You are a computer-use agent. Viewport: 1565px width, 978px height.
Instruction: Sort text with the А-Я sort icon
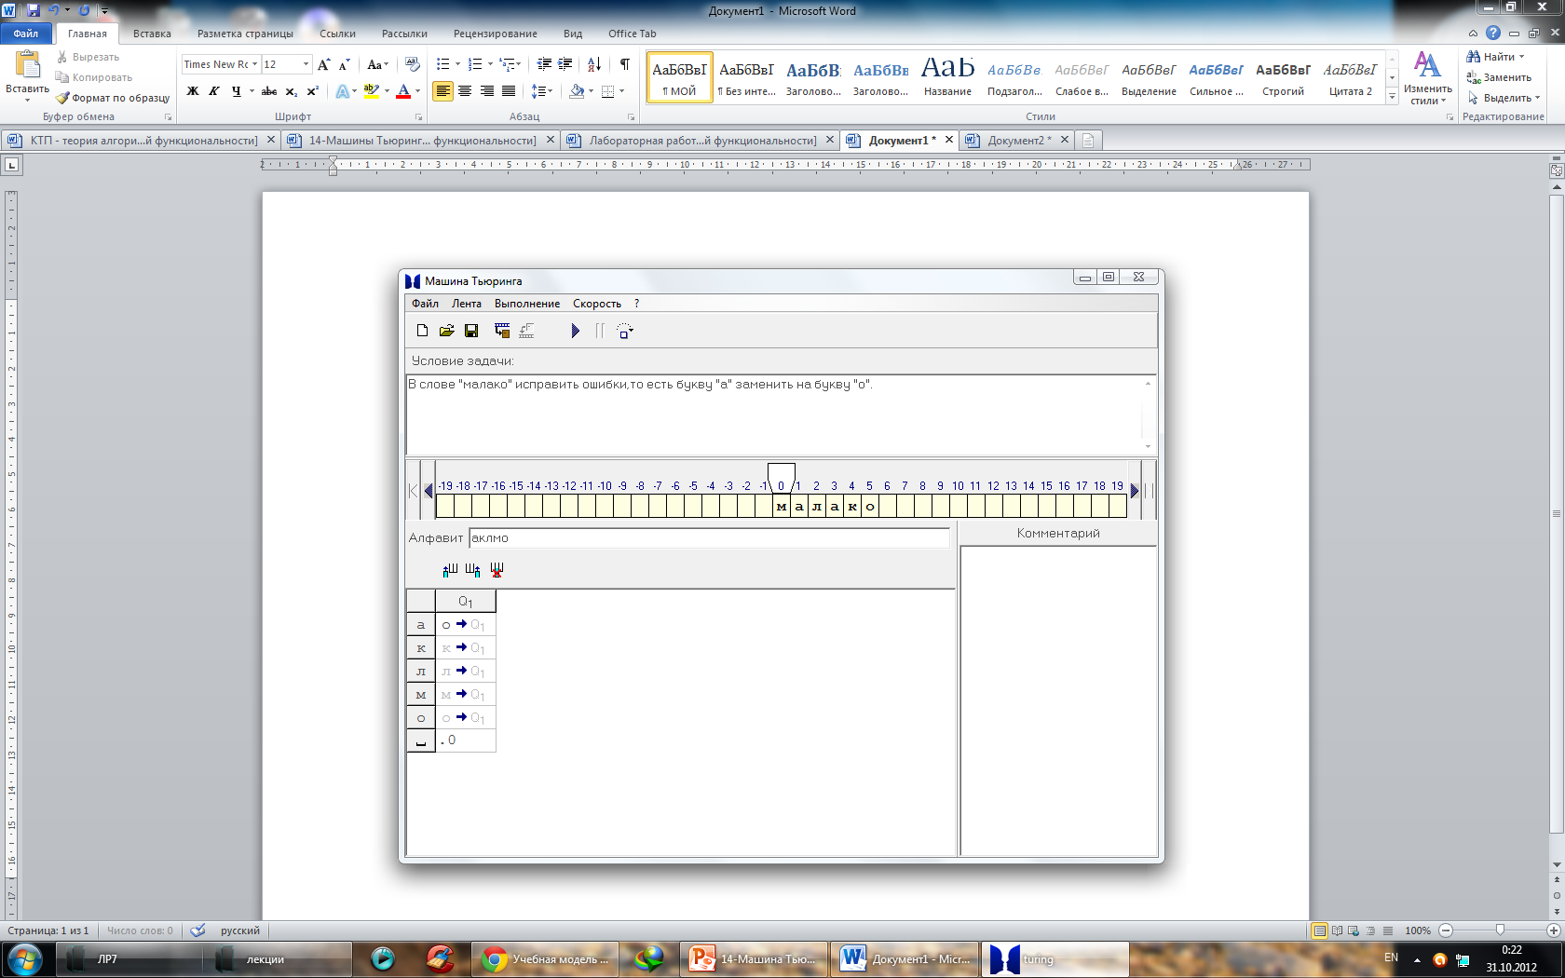point(594,64)
